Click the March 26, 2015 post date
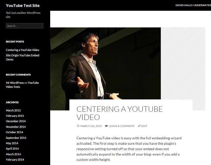Image resolution: width=211 pixels, height=165 pixels. click(x=91, y=126)
